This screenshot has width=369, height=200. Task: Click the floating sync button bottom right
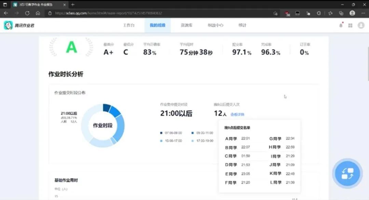point(347,174)
